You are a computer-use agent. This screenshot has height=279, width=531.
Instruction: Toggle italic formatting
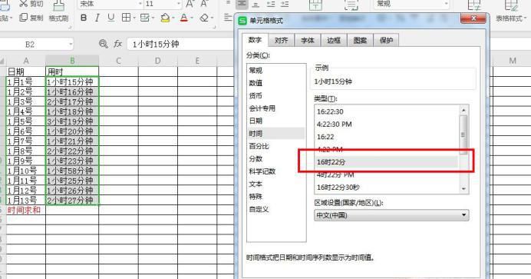(x=97, y=18)
